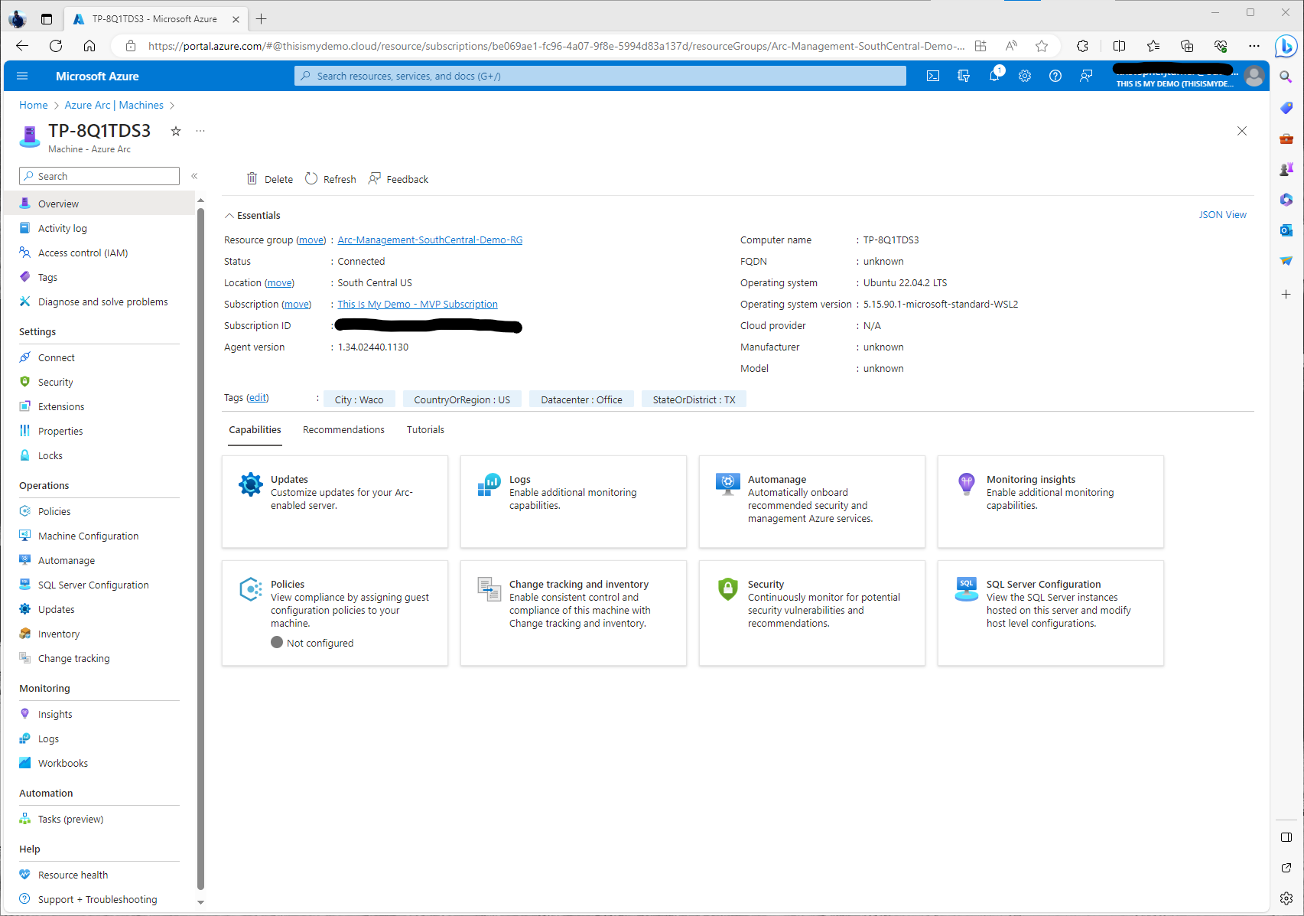The image size is (1304, 916).
Task: Toggle the favorite star for TP-8Q1TDS3
Action: tap(176, 131)
